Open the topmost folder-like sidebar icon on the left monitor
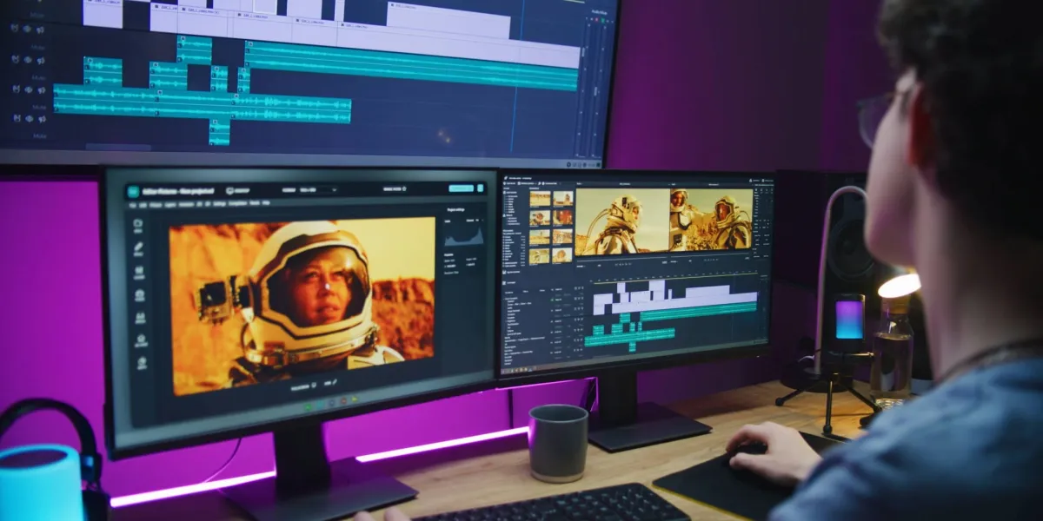This screenshot has height=521, width=1043. click(138, 225)
